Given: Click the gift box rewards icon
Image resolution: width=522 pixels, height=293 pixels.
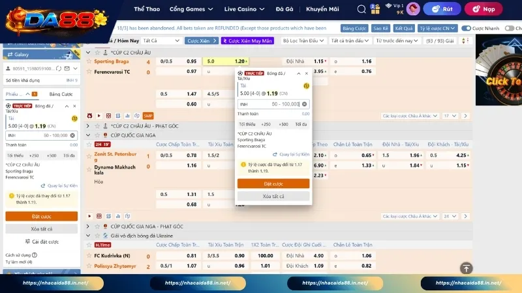Looking at the screenshot, I should [374, 9].
